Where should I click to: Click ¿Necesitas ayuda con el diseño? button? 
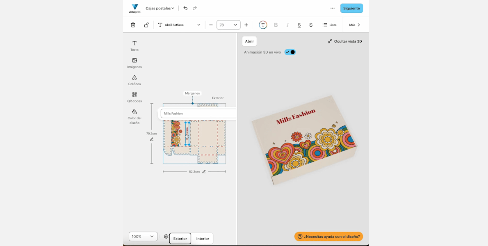pyautogui.click(x=328, y=236)
